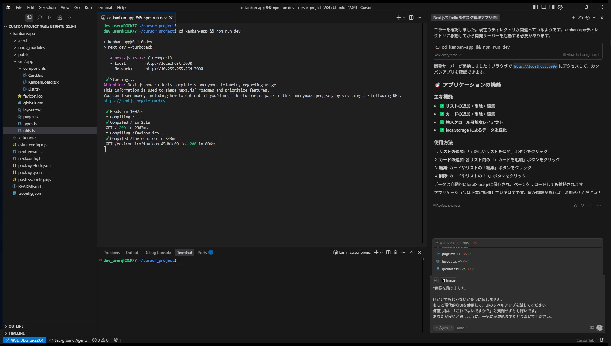Open the Search view icon
611x346 pixels.
point(39,18)
